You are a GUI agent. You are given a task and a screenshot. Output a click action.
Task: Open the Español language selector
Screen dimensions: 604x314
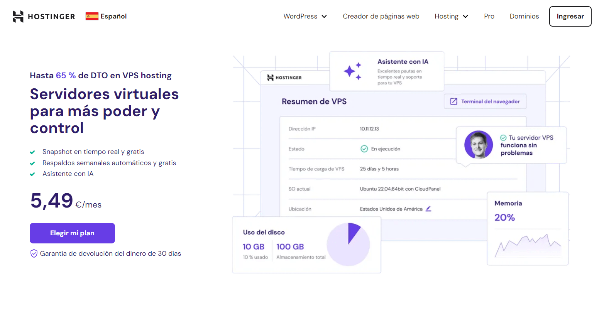pos(106,16)
